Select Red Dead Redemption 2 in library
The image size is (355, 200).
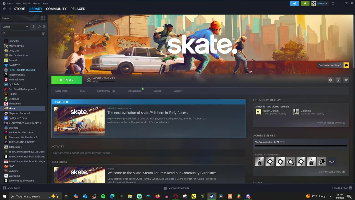[23, 89]
